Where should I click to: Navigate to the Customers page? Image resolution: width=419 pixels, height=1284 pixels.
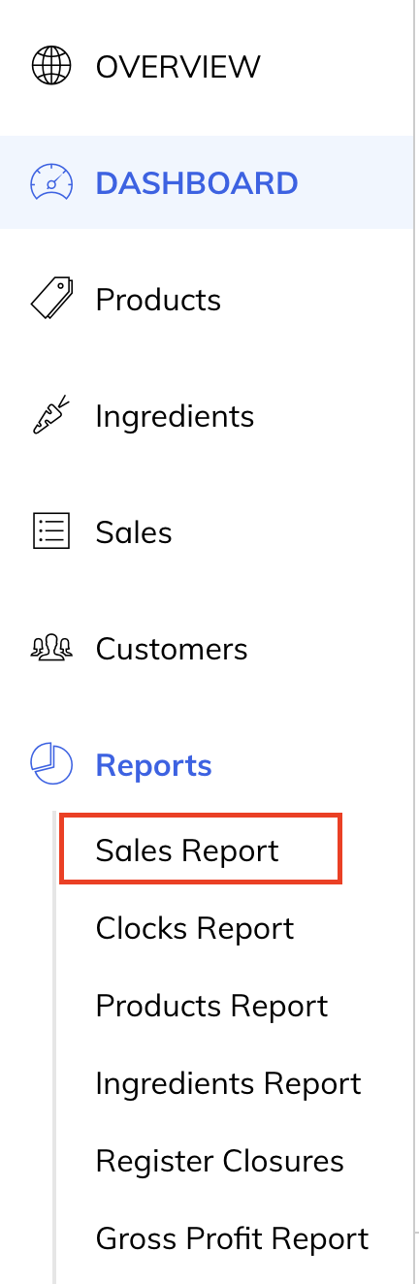click(172, 649)
